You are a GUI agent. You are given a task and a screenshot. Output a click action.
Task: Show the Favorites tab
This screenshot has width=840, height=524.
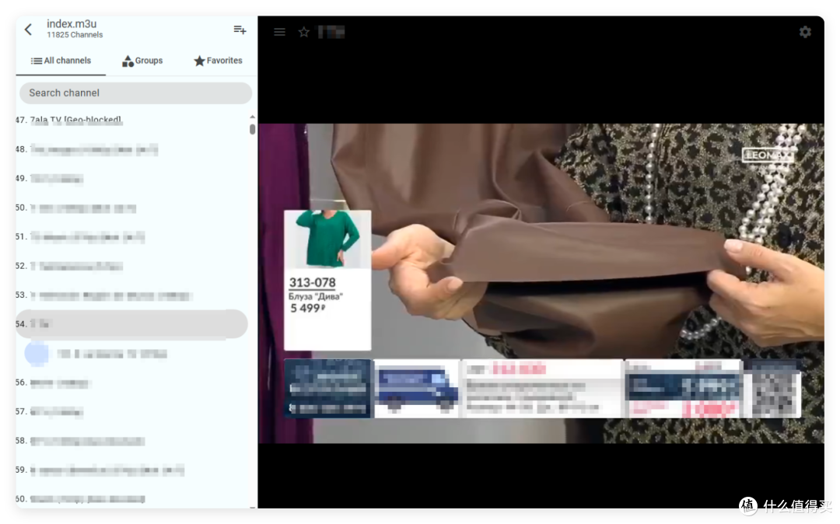point(218,61)
